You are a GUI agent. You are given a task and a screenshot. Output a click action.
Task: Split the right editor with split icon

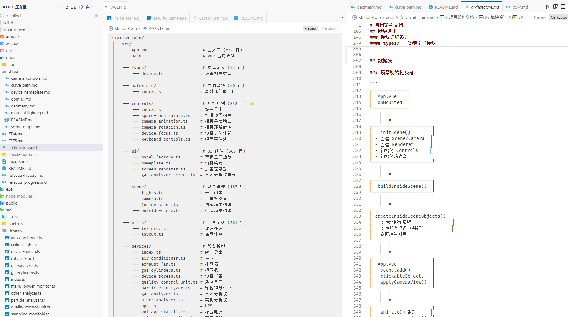click(x=563, y=7)
